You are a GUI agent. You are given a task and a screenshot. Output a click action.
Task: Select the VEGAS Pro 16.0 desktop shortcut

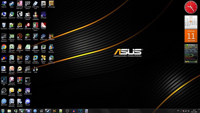pyautogui.click(x=4, y=81)
